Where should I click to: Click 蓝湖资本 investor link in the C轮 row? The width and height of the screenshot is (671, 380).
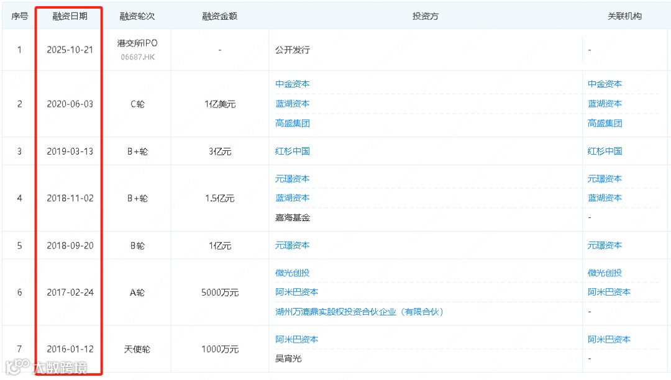click(x=292, y=104)
